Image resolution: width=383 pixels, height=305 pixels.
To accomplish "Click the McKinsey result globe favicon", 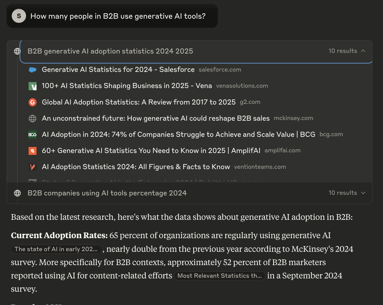I will [32, 118].
